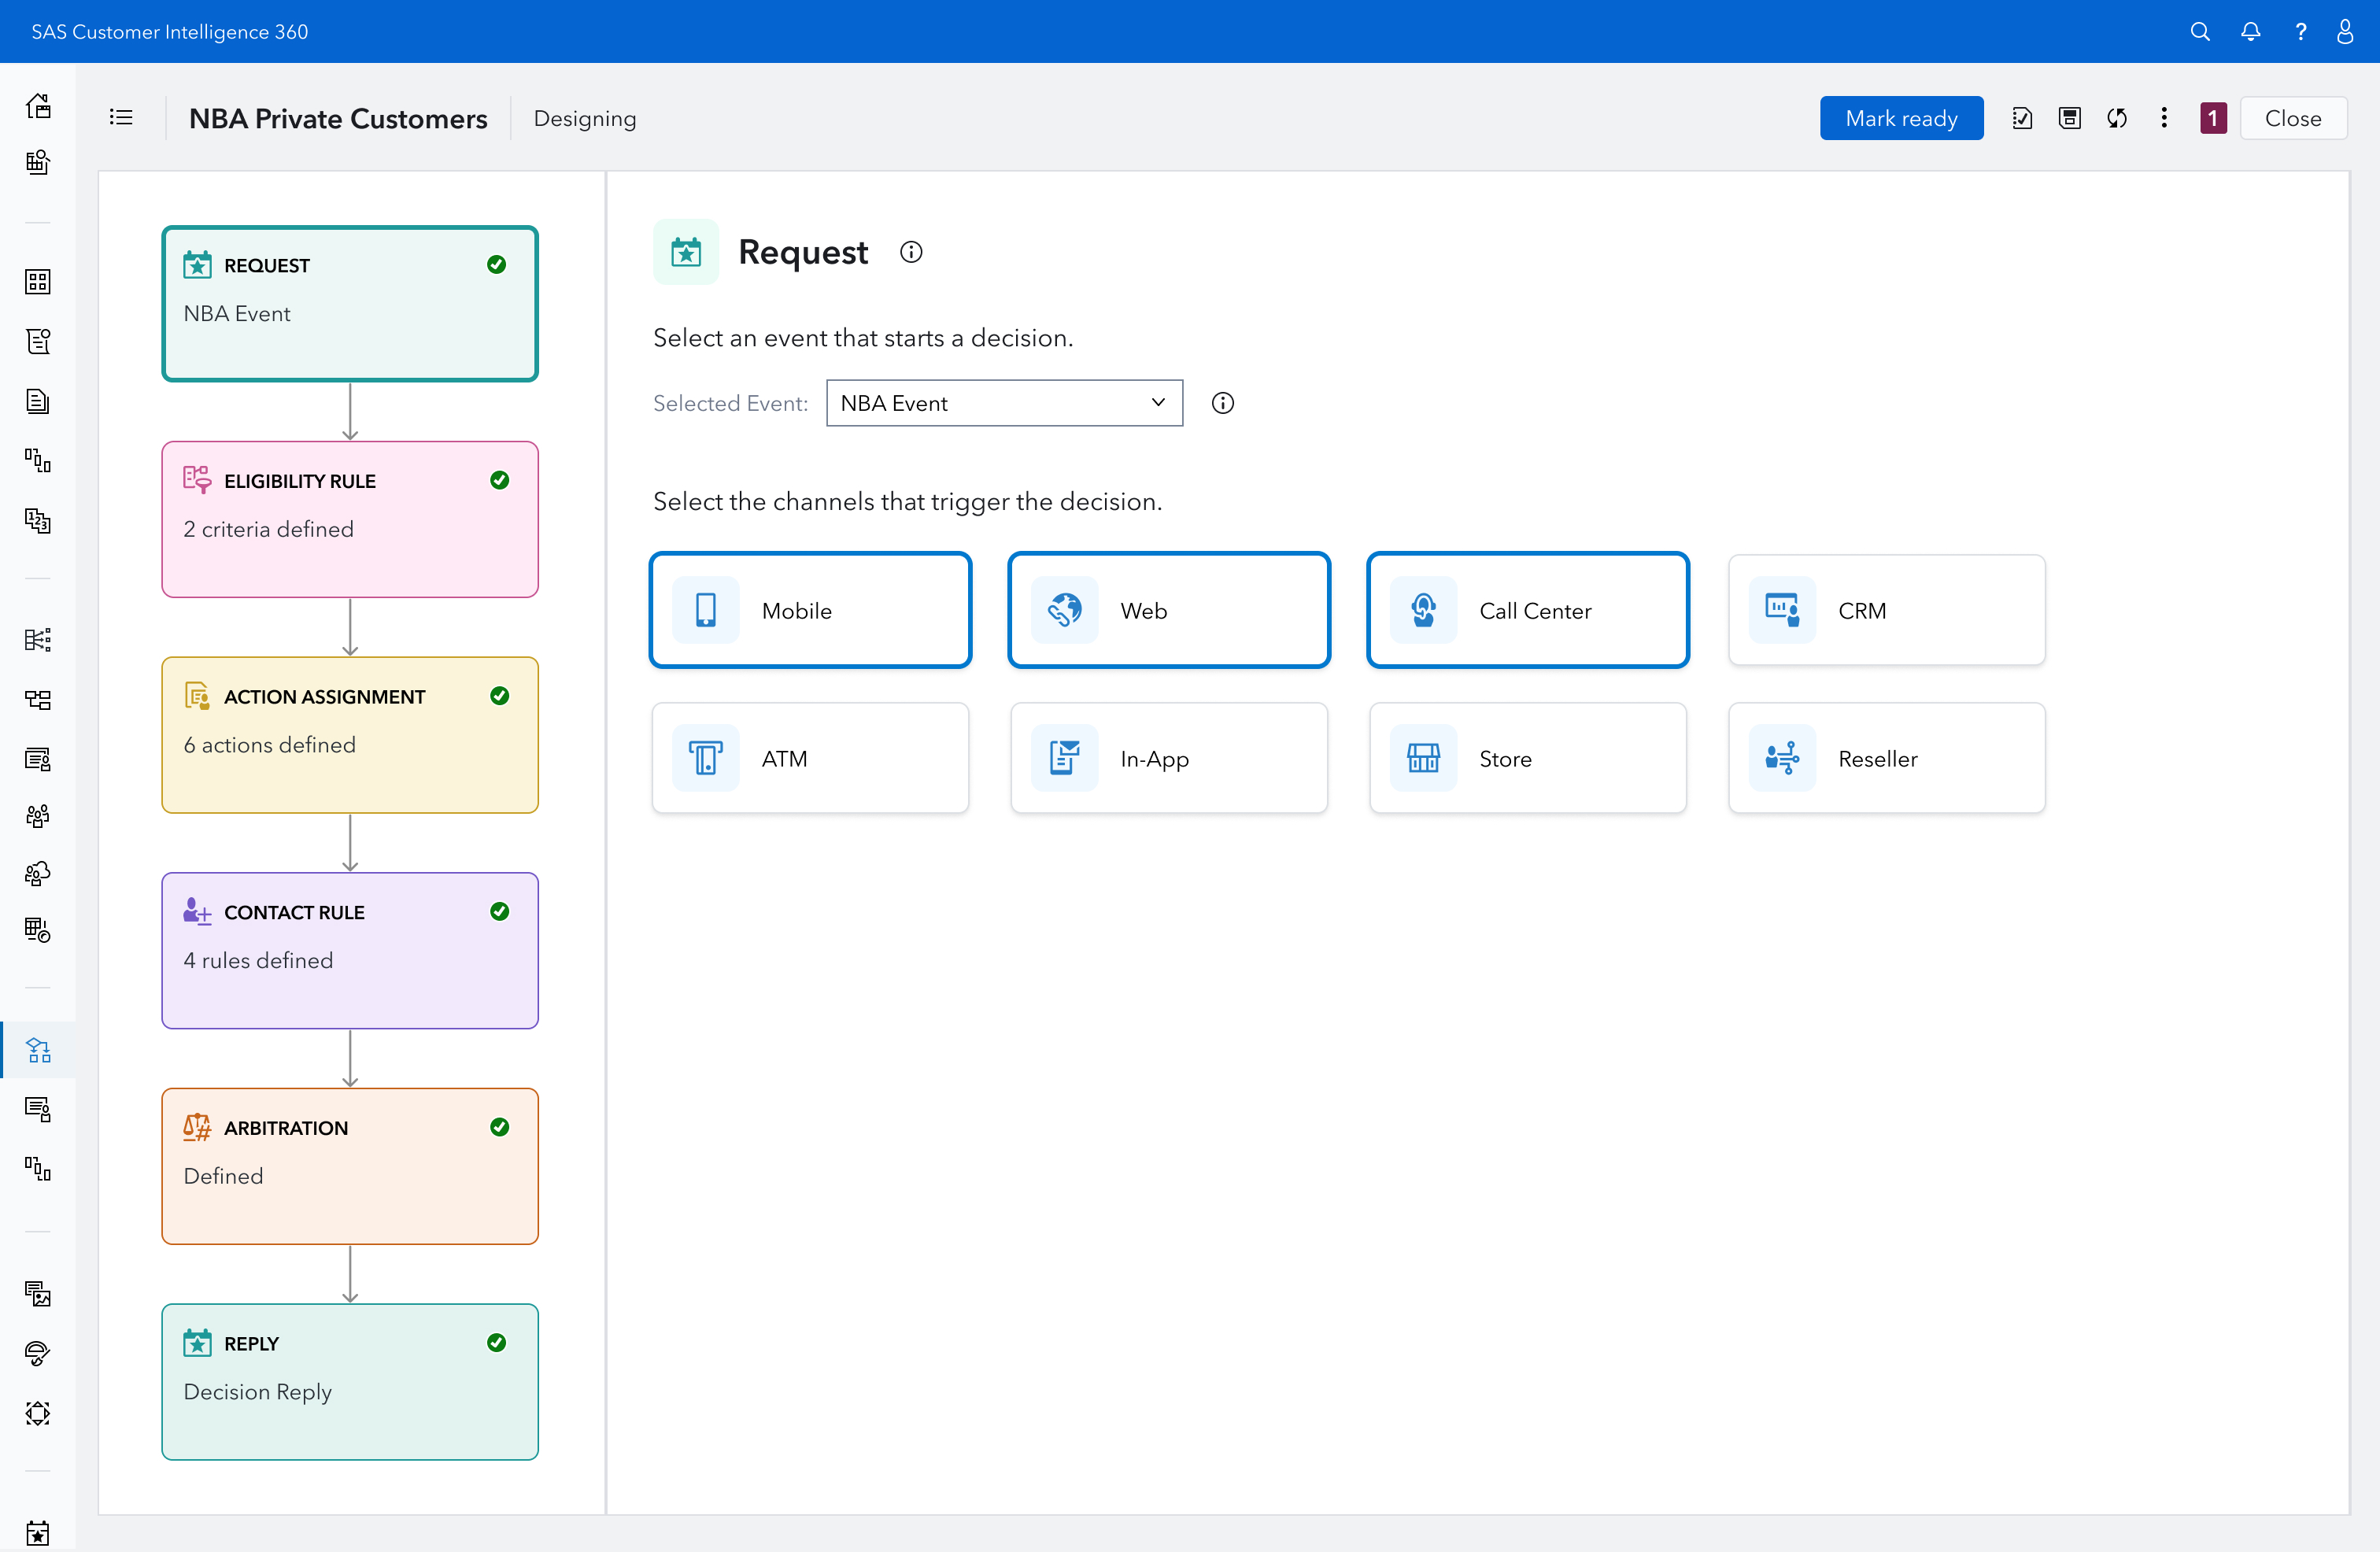Screen dimensions: 2380x1552
Task: Click the search icon in top bar
Action: tap(2199, 31)
